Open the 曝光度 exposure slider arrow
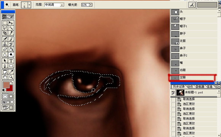221x137 pixels. pyautogui.click(x=91, y=5)
